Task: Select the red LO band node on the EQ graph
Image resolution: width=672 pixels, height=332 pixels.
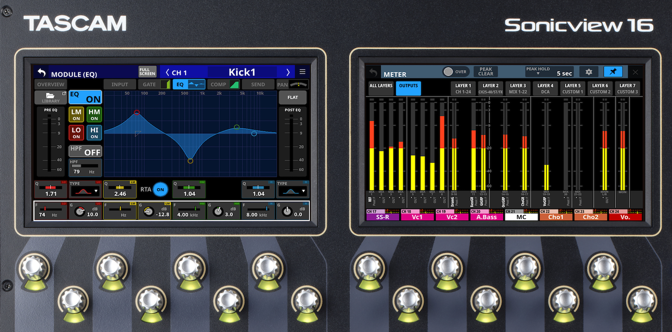Action: point(137,113)
